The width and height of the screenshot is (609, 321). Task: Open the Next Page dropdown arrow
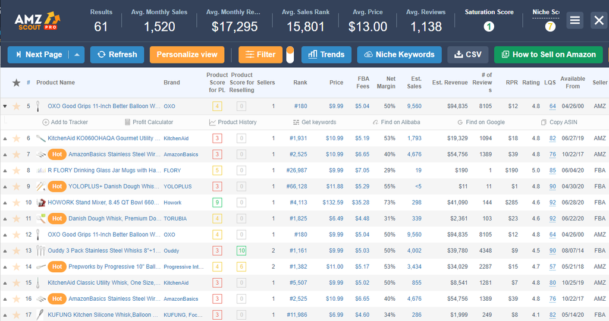[77, 55]
